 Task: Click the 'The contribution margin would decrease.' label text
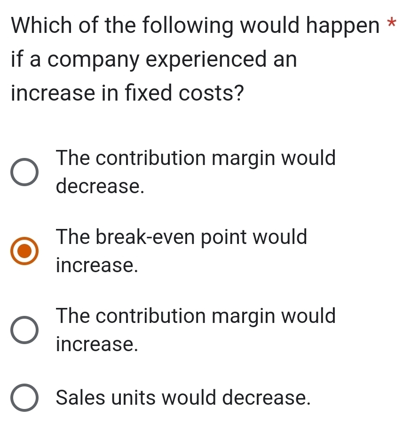click(x=196, y=172)
